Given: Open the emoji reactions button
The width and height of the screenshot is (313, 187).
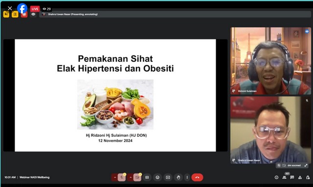Looking at the screenshot, I should click(x=157, y=177).
